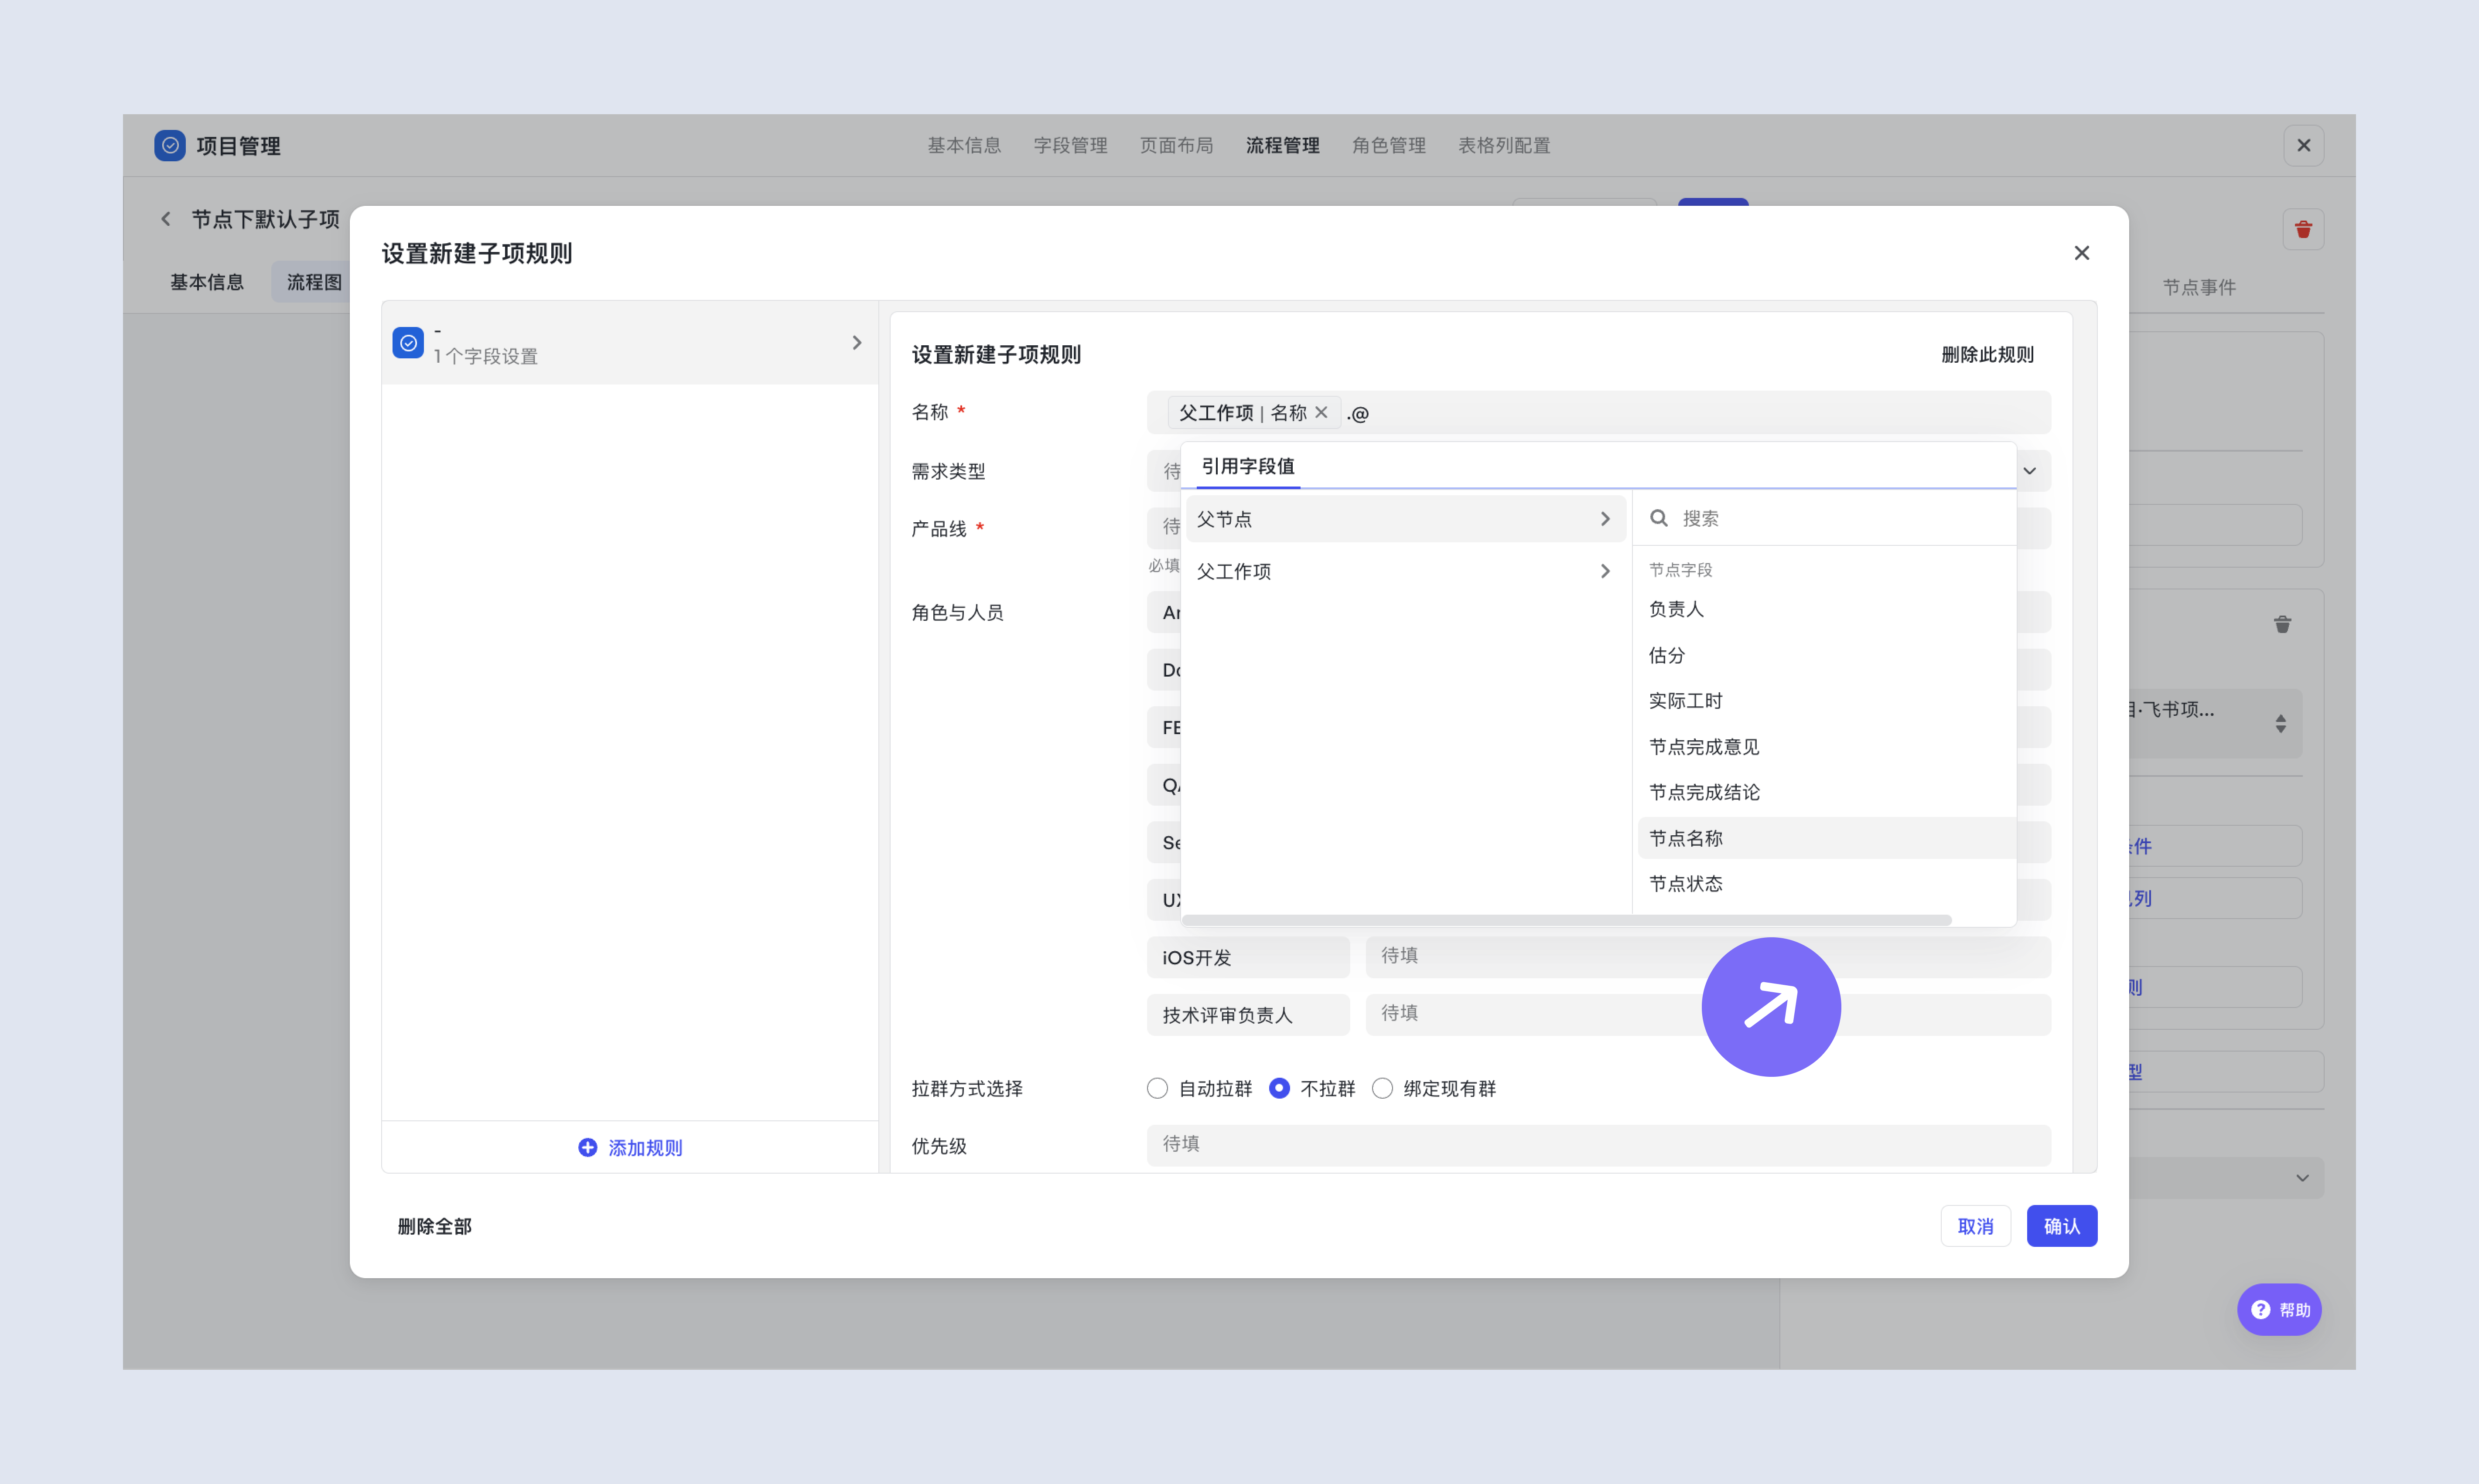
Task: Close the 设置新建子项规则 dialog
Action: click(x=2082, y=253)
